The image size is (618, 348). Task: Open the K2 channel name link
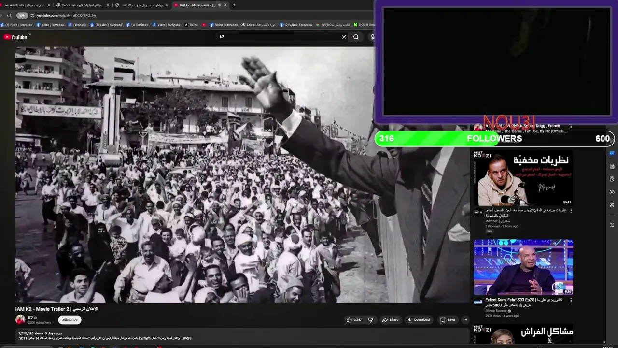click(30, 318)
